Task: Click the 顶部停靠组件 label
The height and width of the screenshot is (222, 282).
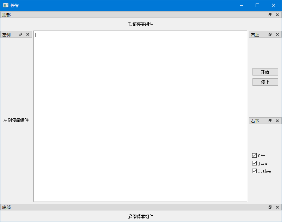Action: (x=141, y=24)
